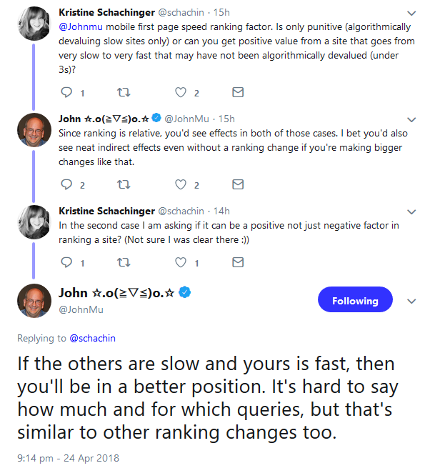Like Kristine's 14h tweet

181,262
